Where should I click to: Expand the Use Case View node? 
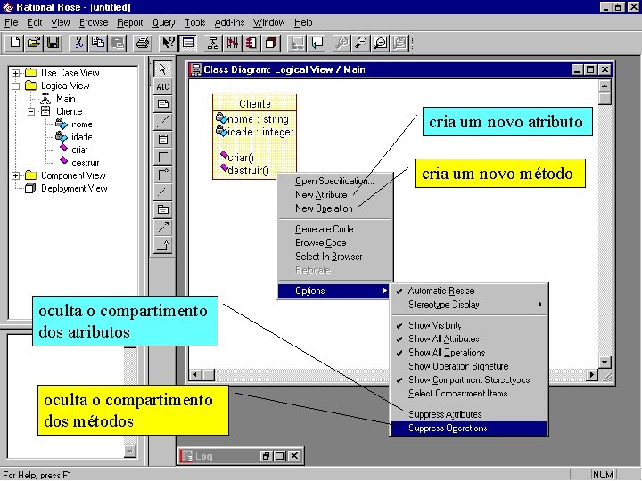coord(15,73)
